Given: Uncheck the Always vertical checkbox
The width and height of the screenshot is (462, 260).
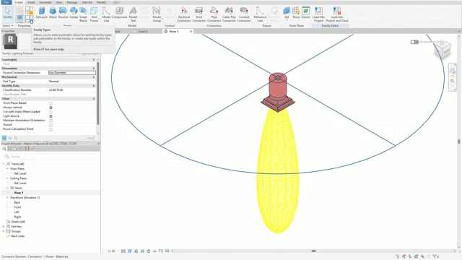Looking at the screenshot, I should [51, 108].
